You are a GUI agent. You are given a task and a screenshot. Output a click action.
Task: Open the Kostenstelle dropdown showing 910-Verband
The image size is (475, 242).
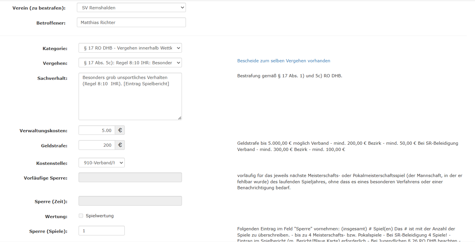101,163
